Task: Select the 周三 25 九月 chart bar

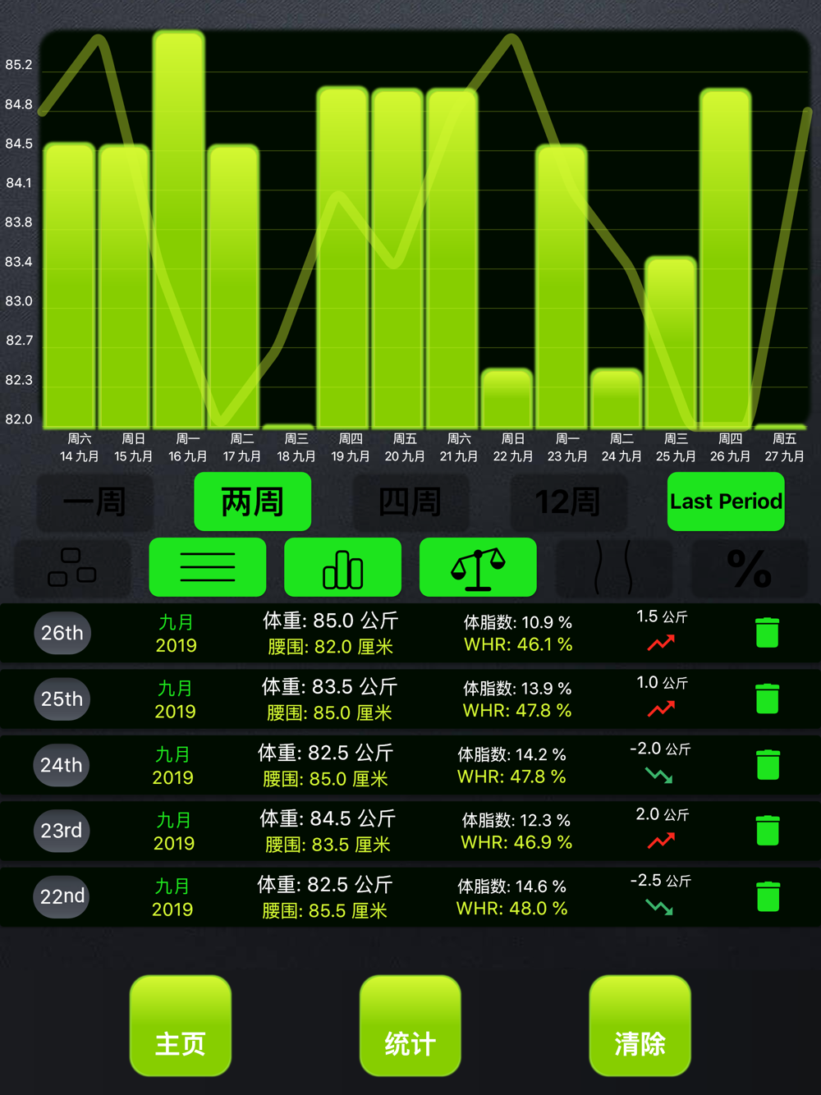Action: (x=671, y=342)
